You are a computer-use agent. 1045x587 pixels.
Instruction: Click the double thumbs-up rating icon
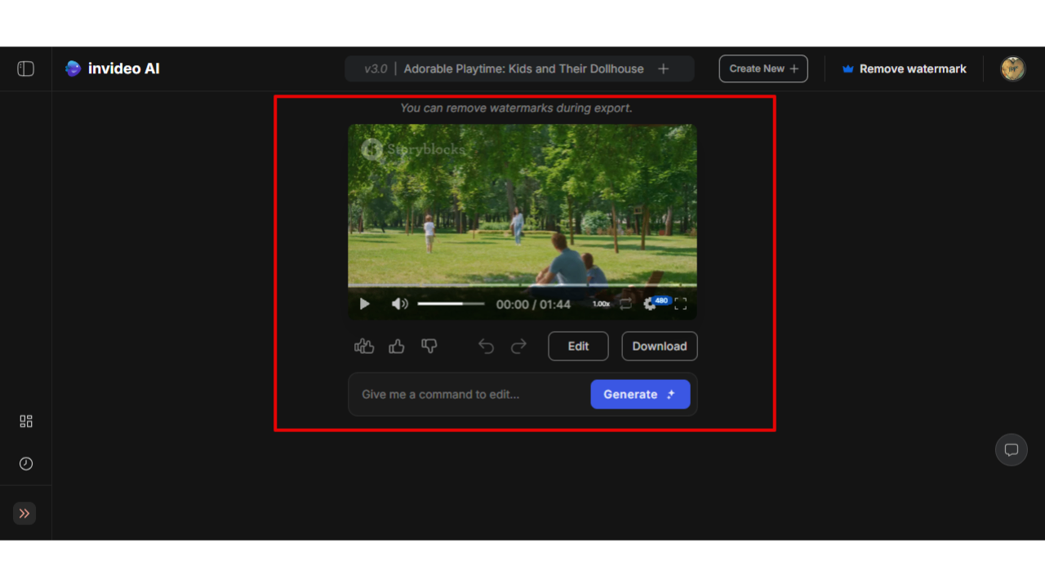(364, 346)
